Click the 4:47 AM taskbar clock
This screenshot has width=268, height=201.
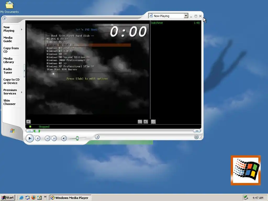click(258, 198)
